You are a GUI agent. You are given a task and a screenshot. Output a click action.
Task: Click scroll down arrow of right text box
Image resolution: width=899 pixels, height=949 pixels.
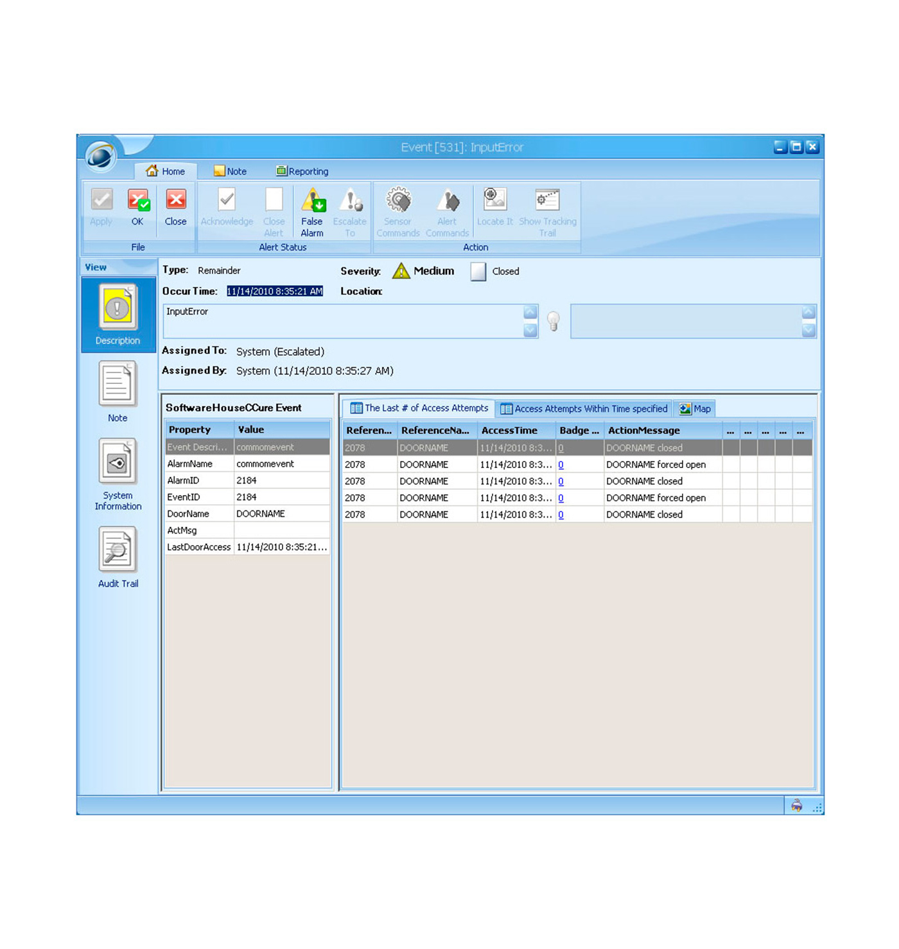[808, 330]
